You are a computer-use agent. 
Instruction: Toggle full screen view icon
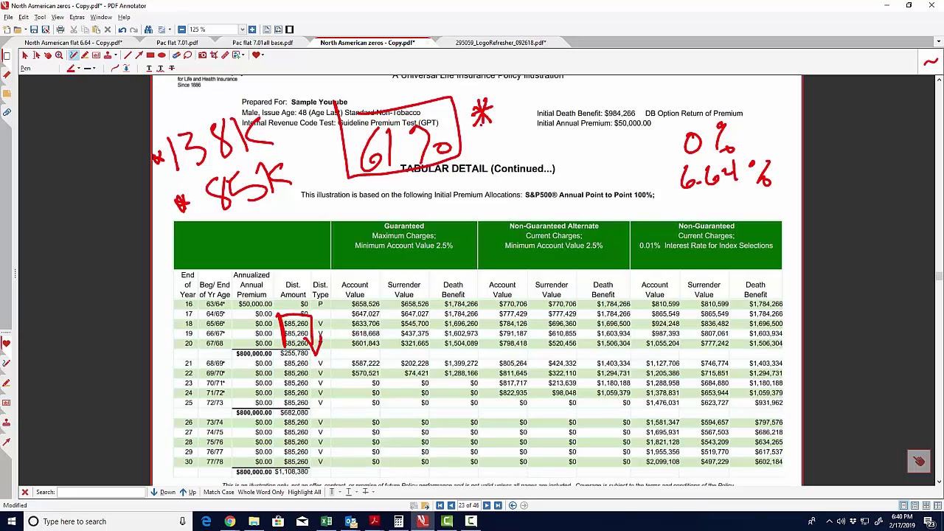(289, 29)
